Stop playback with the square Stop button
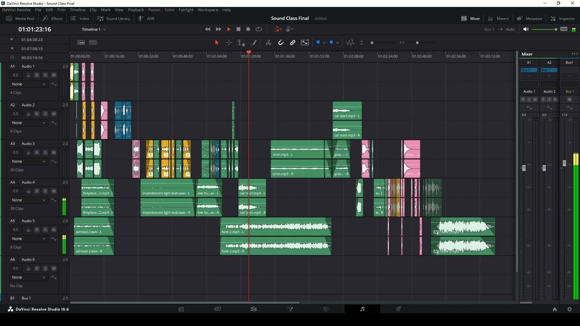This screenshot has width=580, height=326. click(238, 29)
